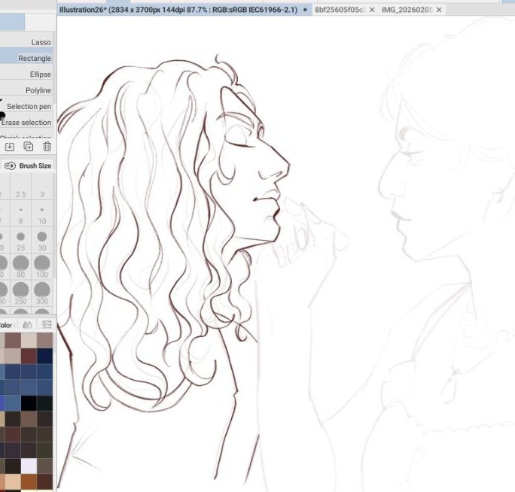Pick brush size 30
The width and height of the screenshot is (515, 492).
pos(42,240)
